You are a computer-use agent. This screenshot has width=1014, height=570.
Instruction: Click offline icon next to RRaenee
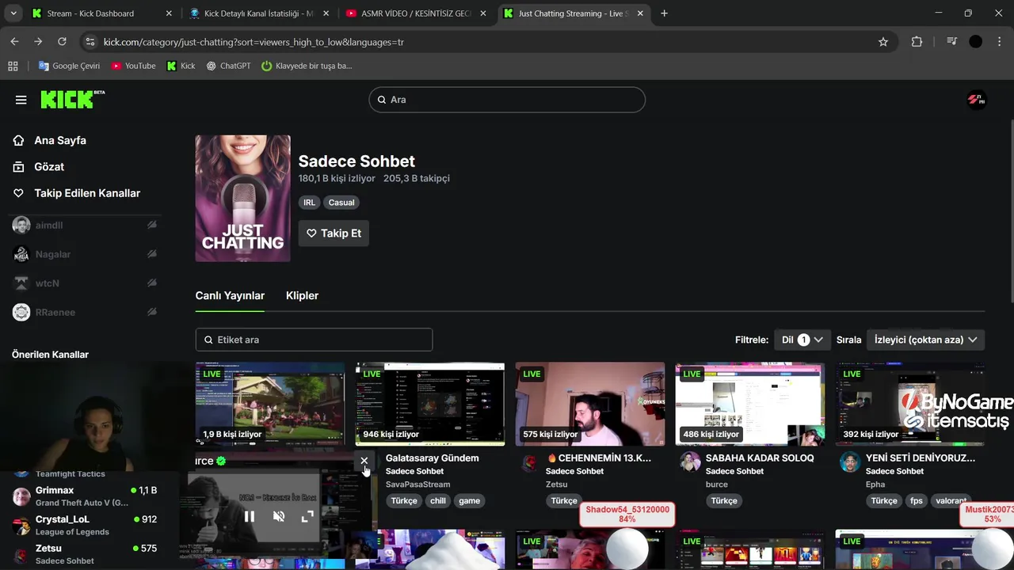(x=151, y=312)
